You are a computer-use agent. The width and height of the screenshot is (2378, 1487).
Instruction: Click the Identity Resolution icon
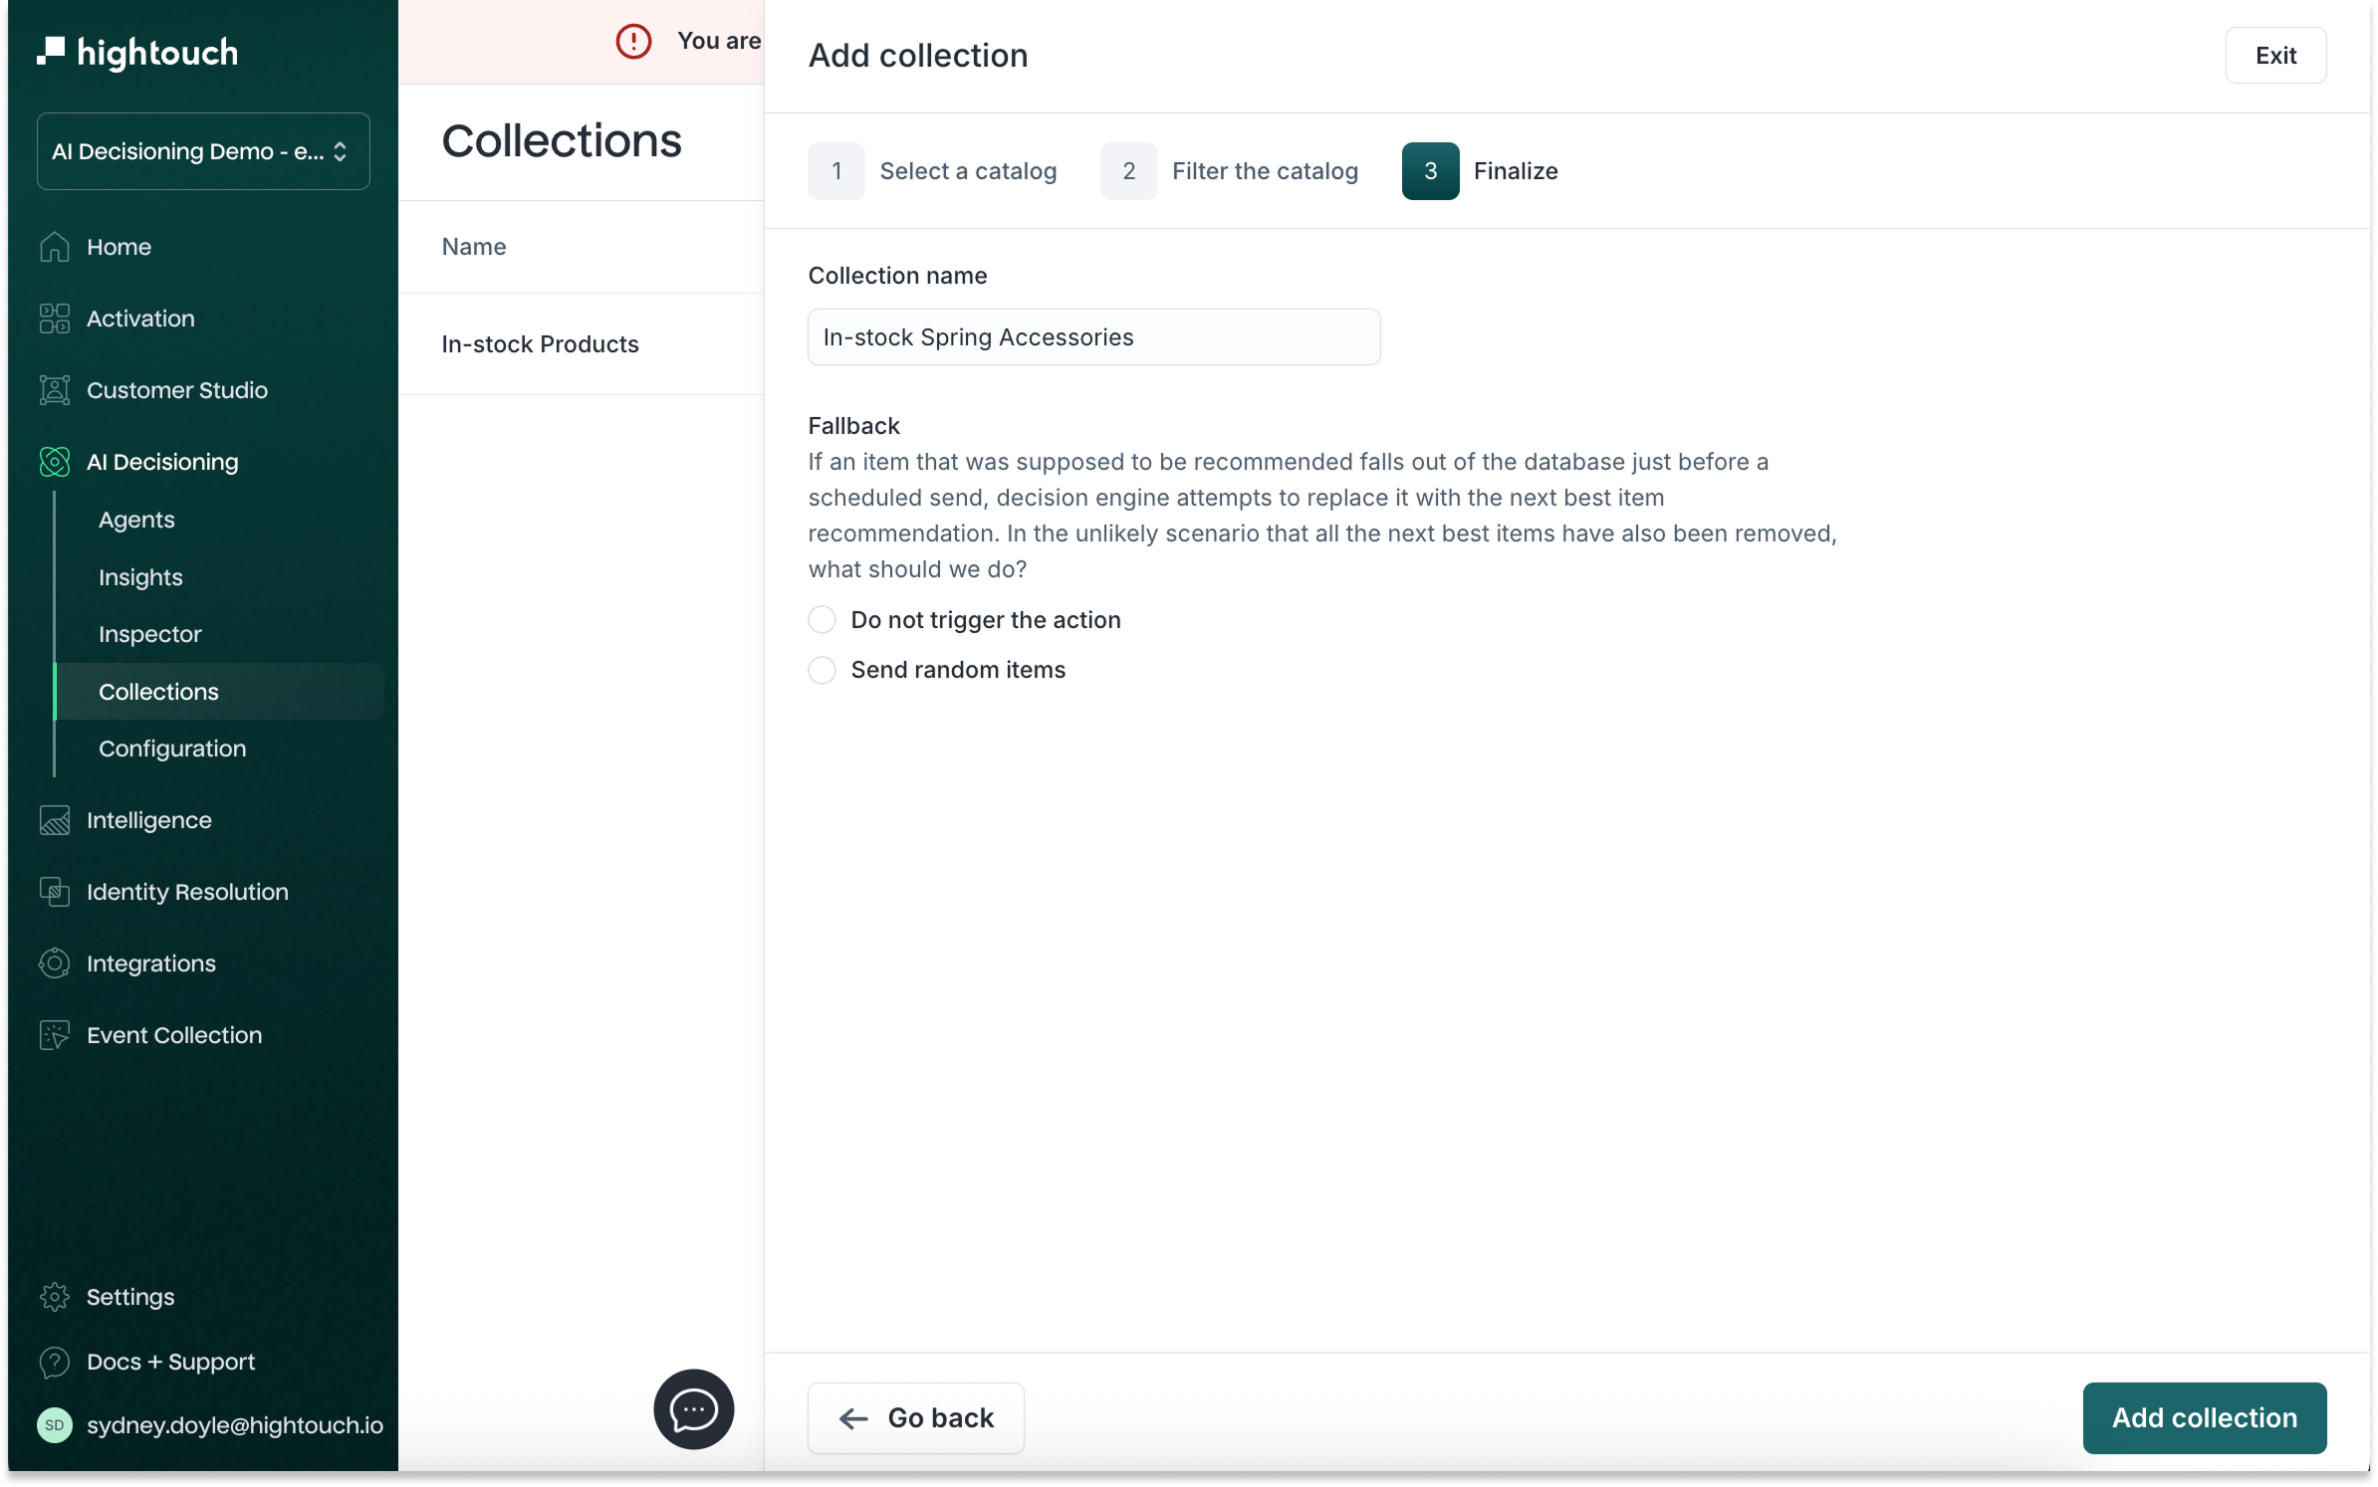pyautogui.click(x=55, y=892)
